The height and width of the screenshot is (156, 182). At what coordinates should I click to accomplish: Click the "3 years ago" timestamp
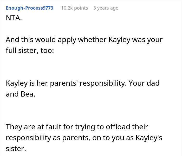click(106, 8)
